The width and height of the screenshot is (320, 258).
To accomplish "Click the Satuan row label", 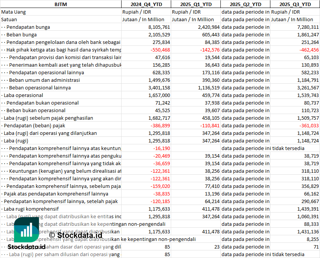I will [9, 20].
